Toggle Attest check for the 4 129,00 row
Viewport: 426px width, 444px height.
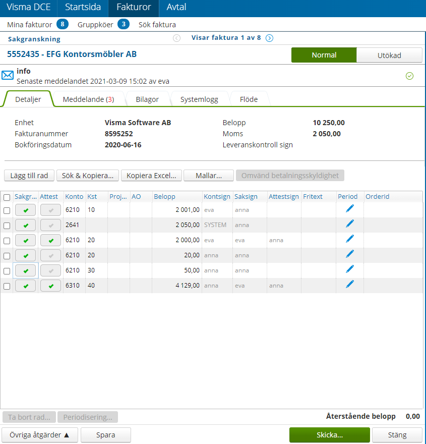tap(50, 286)
